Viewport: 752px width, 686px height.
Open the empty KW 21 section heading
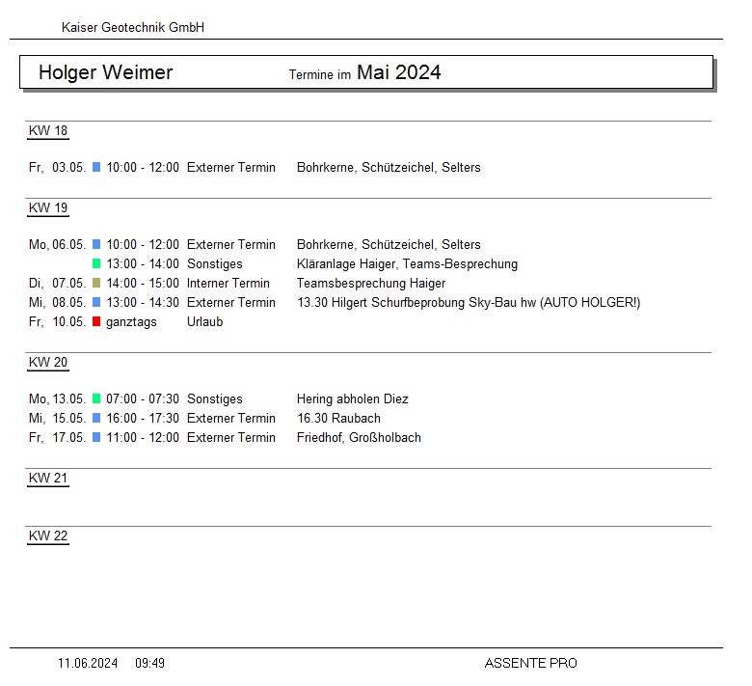pyautogui.click(x=48, y=479)
